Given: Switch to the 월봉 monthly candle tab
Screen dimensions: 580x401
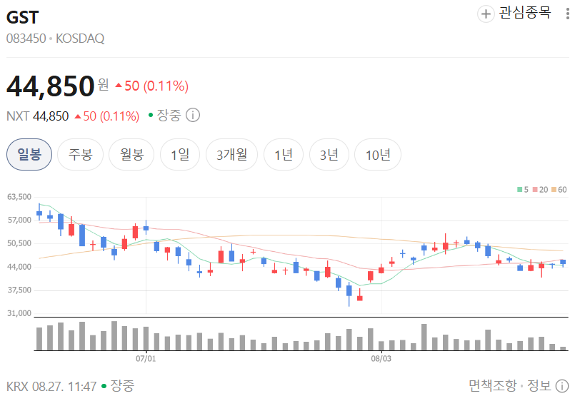Looking at the screenshot, I should 131,155.
